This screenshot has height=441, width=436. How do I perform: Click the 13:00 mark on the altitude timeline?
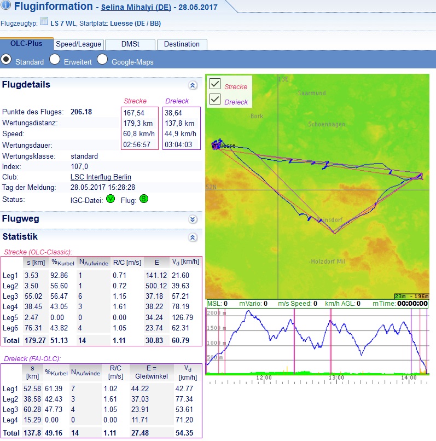336,378
